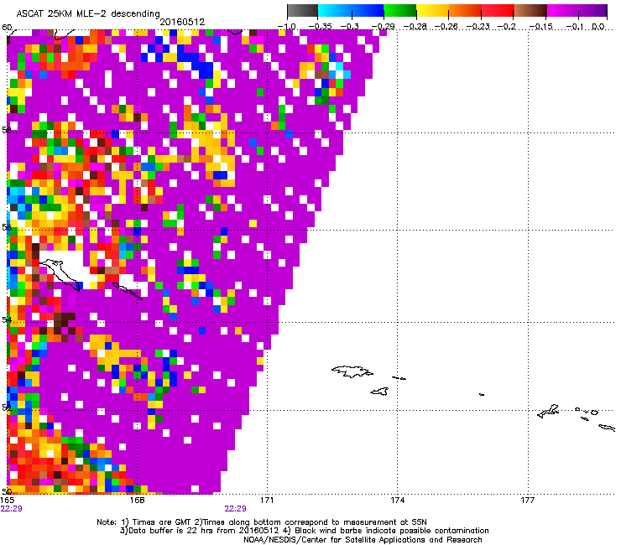Click the brown segment of the color bar

point(530,11)
